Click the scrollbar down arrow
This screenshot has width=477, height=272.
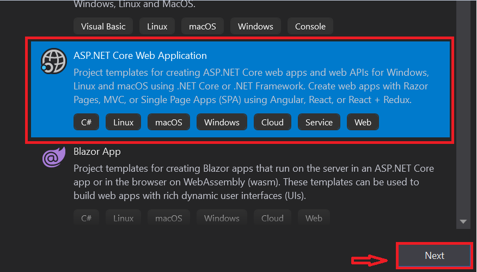coord(463,221)
